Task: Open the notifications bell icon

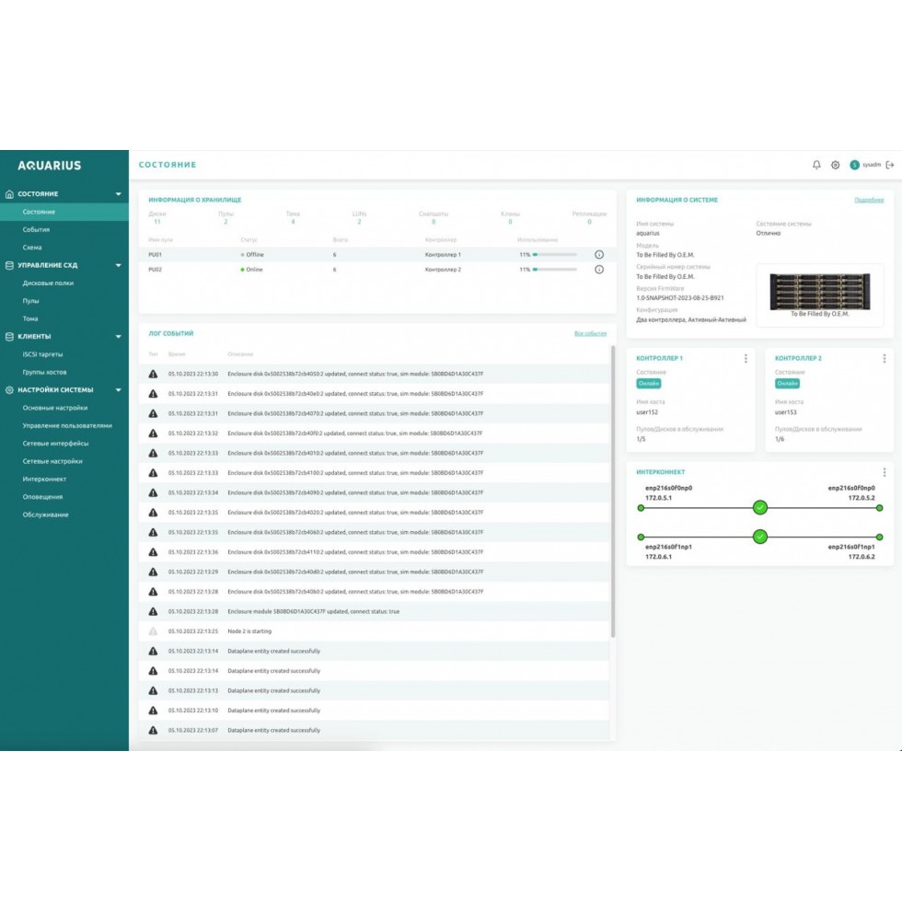Action: click(816, 165)
